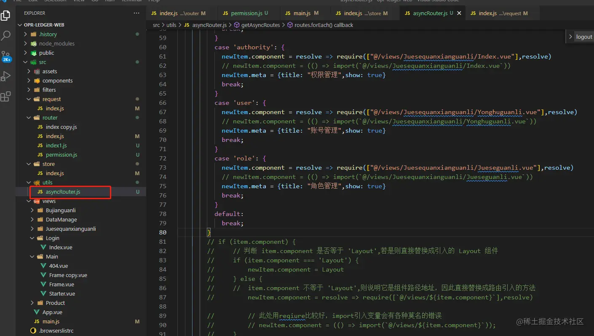Click line number 60 in the gutter
594x336 pixels.
(163, 47)
